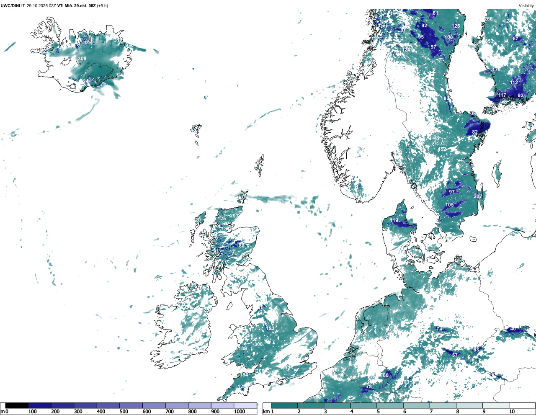This screenshot has height=415, width=536.
Task: Click the 452 value in central Sweden
Action: [442, 149]
